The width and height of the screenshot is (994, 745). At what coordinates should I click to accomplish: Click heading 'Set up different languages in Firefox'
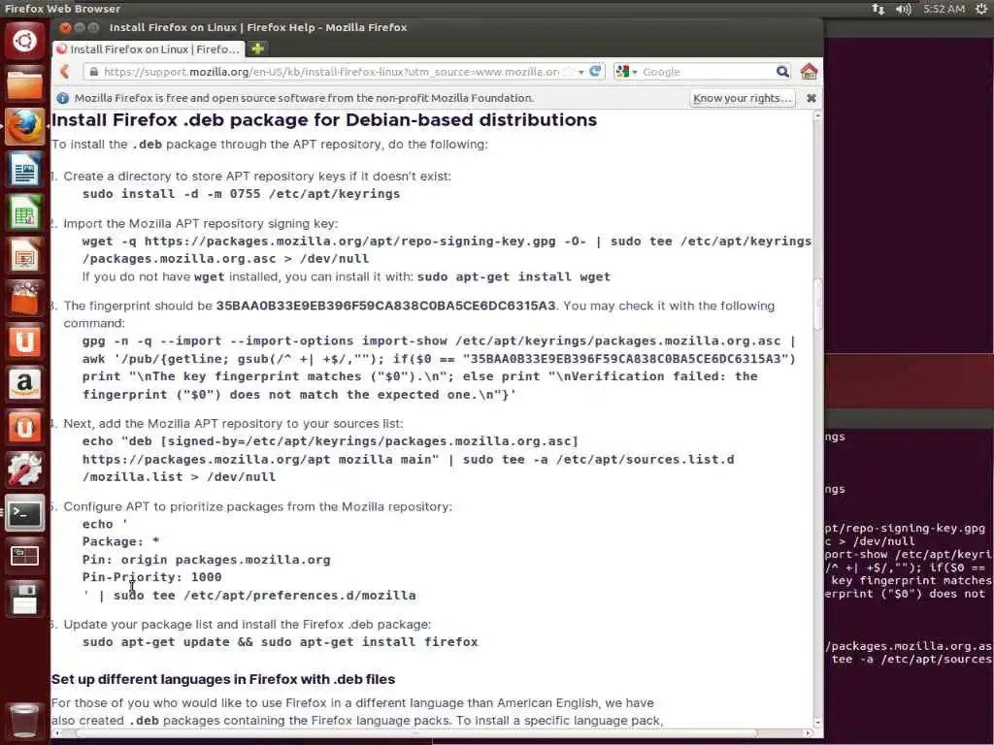pos(223,679)
